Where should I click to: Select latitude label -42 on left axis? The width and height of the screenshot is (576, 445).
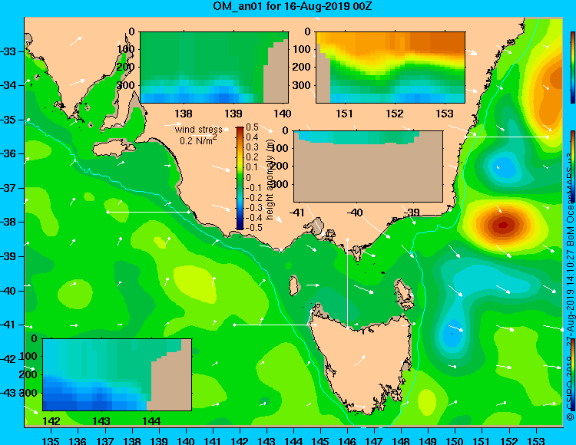[8, 359]
